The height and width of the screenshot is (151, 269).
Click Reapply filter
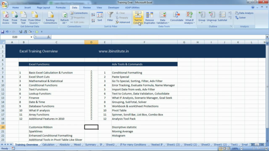(x=122, y=18)
